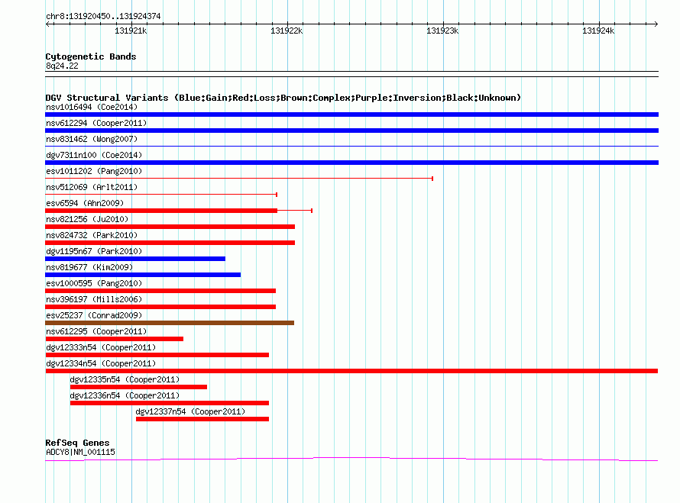Select the dgv1195n67 (Park2010) blue gain bar

(x=135, y=259)
